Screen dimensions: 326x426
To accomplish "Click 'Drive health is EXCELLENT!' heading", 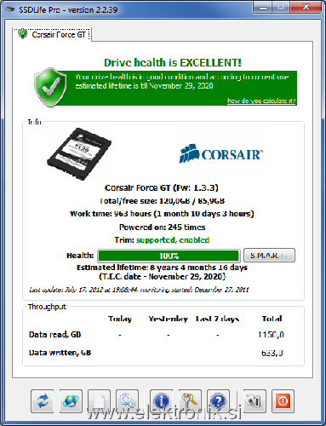I will [173, 62].
